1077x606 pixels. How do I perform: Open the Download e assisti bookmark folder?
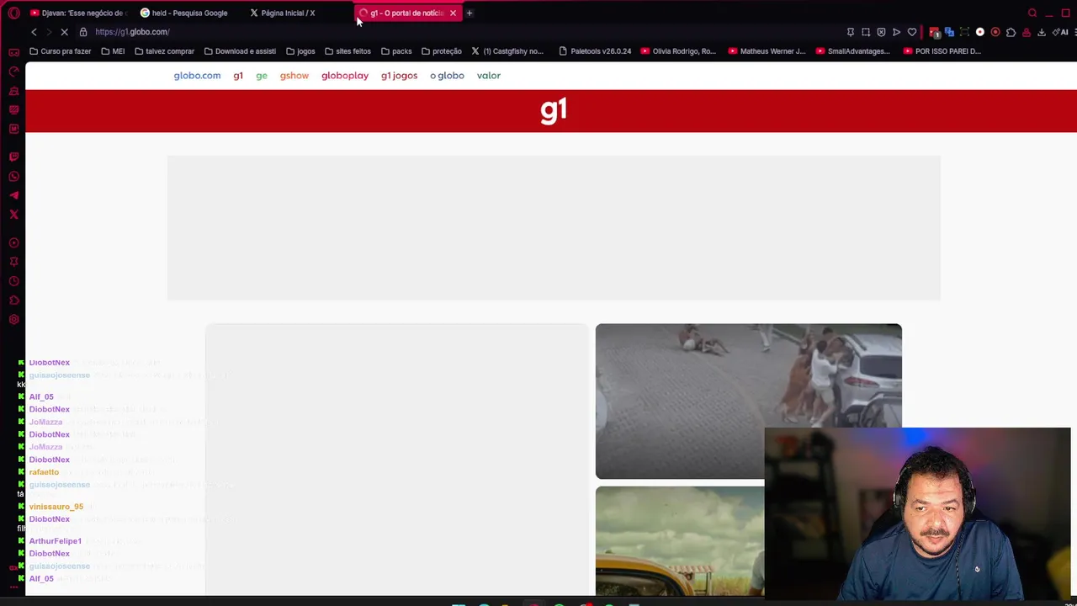pyautogui.click(x=240, y=51)
